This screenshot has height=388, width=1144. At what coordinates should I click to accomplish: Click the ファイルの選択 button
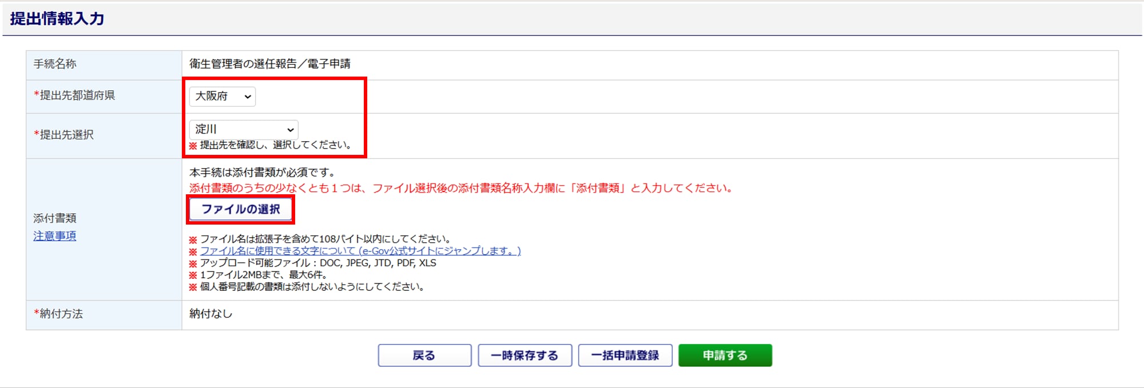pos(241,210)
